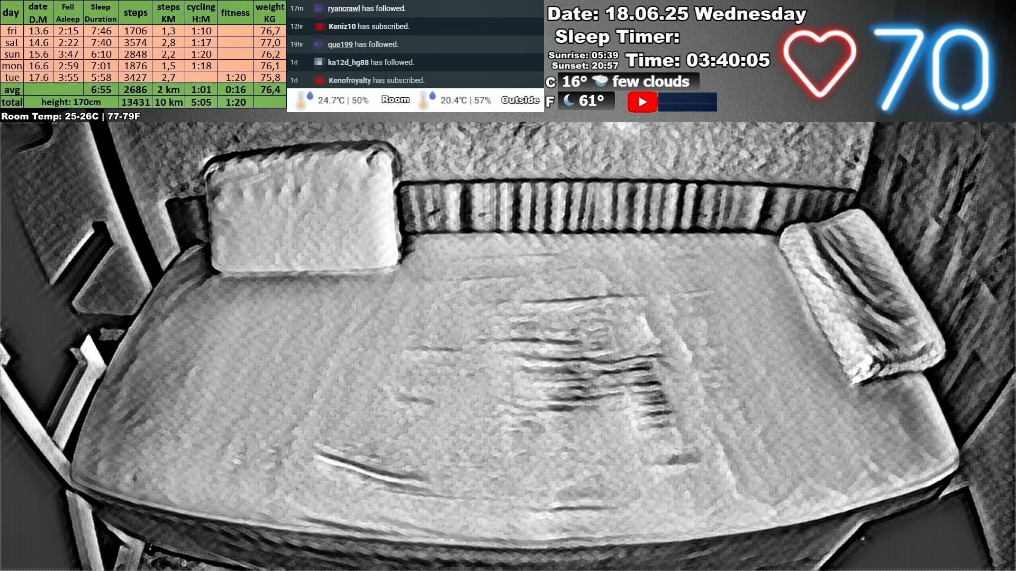Click the 'Outside' label
The image size is (1016, 571).
520,100
